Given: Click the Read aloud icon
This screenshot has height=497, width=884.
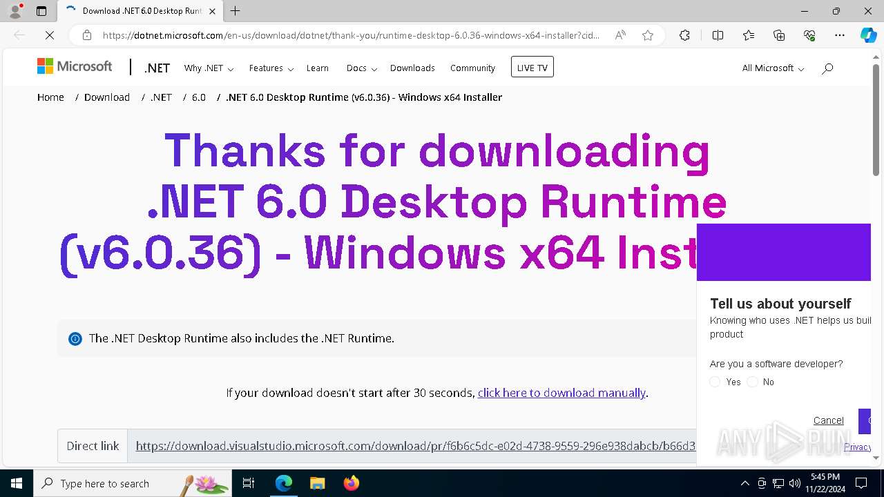Looking at the screenshot, I should [620, 35].
